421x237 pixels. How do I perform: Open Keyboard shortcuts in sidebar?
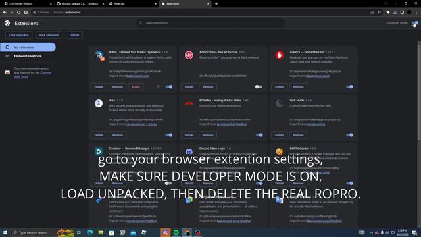(27, 56)
